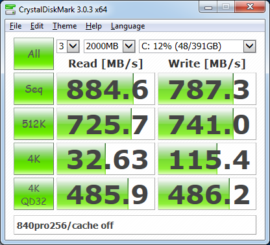Click 4K QD32 write result 486.2
270x245 pixels.
(x=207, y=194)
